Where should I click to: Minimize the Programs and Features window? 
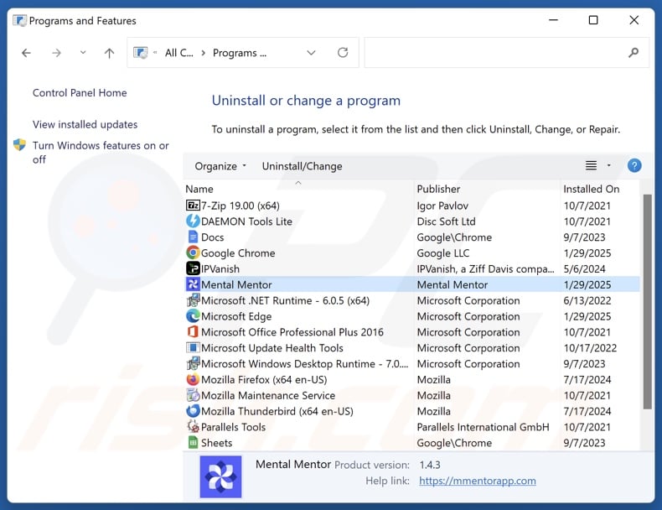[x=553, y=20]
